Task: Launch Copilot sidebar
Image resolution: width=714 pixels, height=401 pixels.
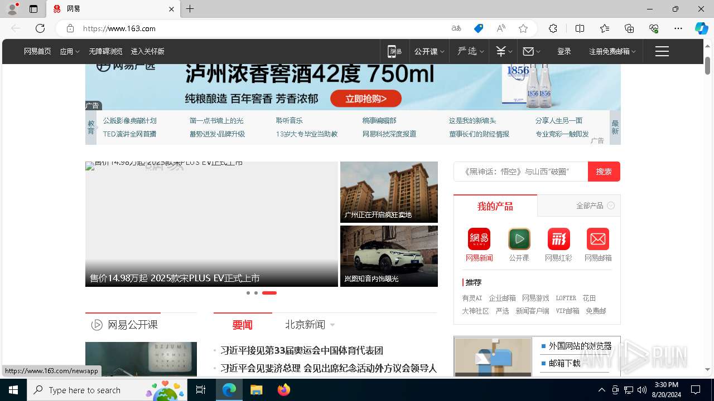Action: coord(701,28)
